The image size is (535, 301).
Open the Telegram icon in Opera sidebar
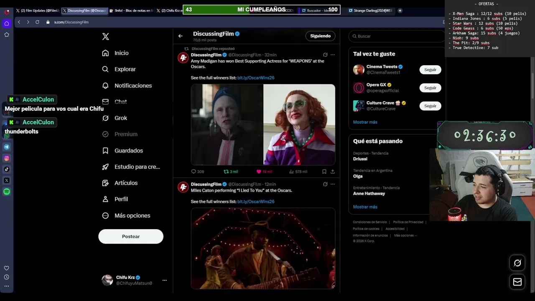coord(7,147)
